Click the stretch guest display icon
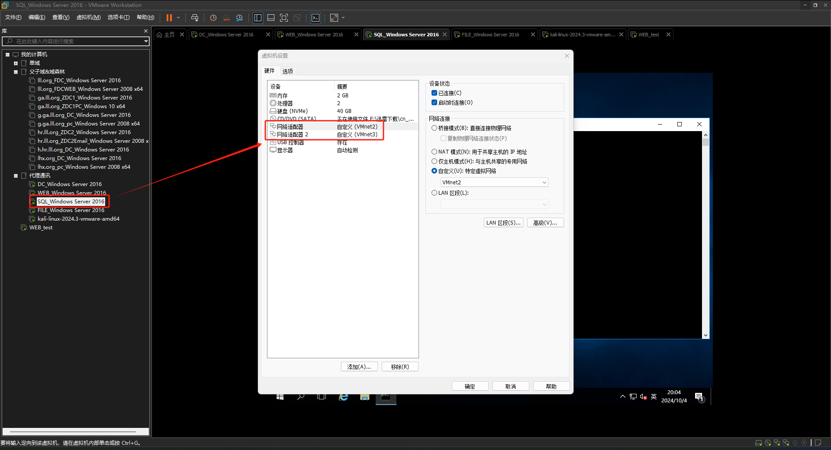This screenshot has height=450, width=831. pos(334,18)
